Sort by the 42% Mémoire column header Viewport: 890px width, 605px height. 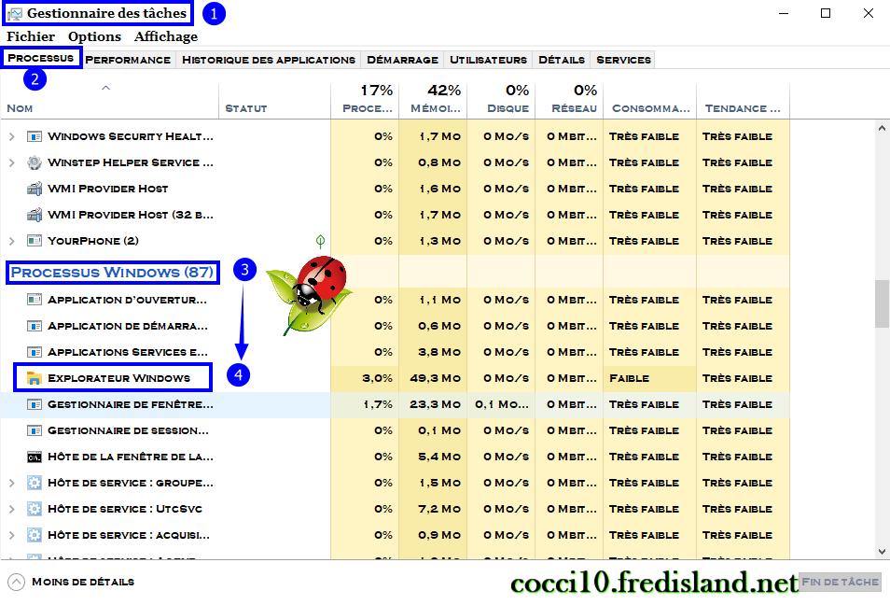433,101
